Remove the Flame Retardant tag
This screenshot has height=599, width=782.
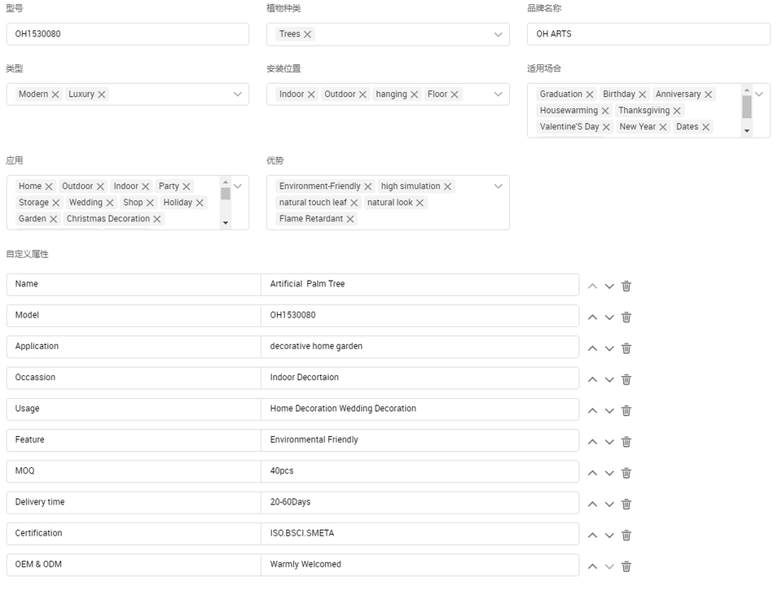coord(350,219)
